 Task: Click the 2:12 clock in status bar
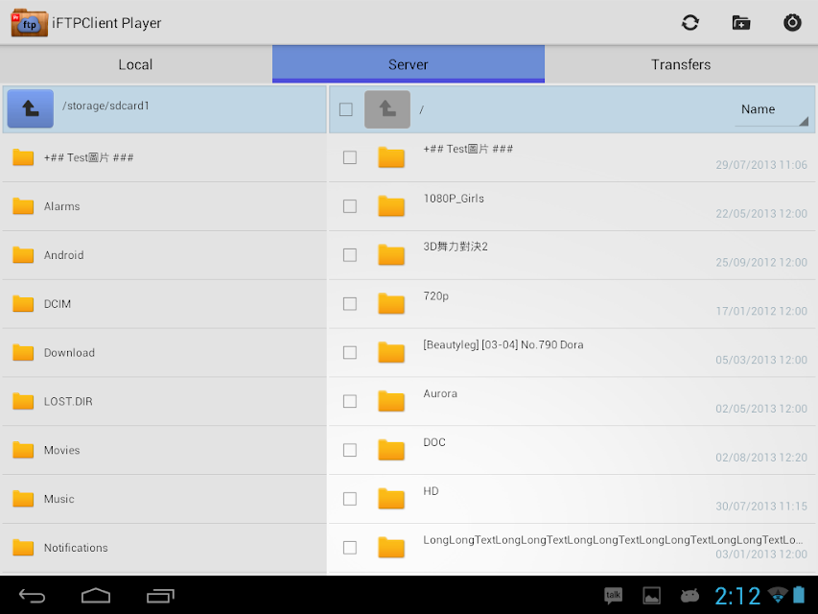pyautogui.click(x=737, y=596)
